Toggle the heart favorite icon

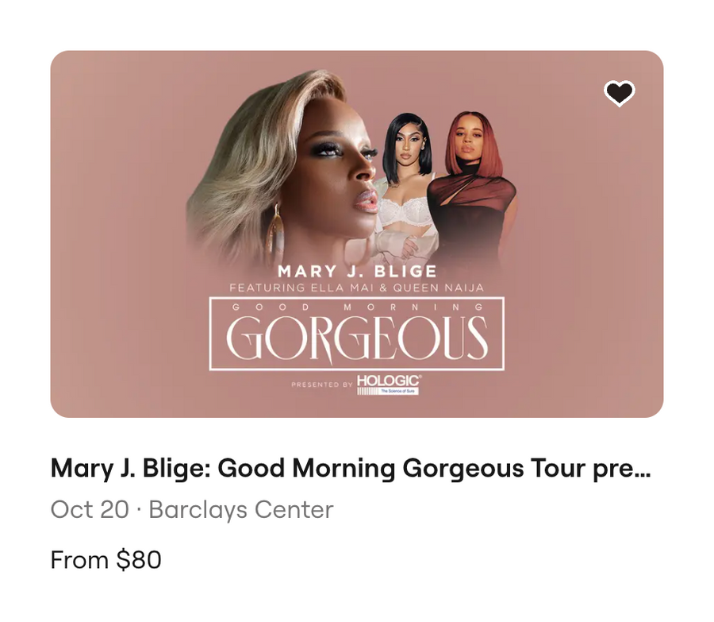click(x=619, y=93)
